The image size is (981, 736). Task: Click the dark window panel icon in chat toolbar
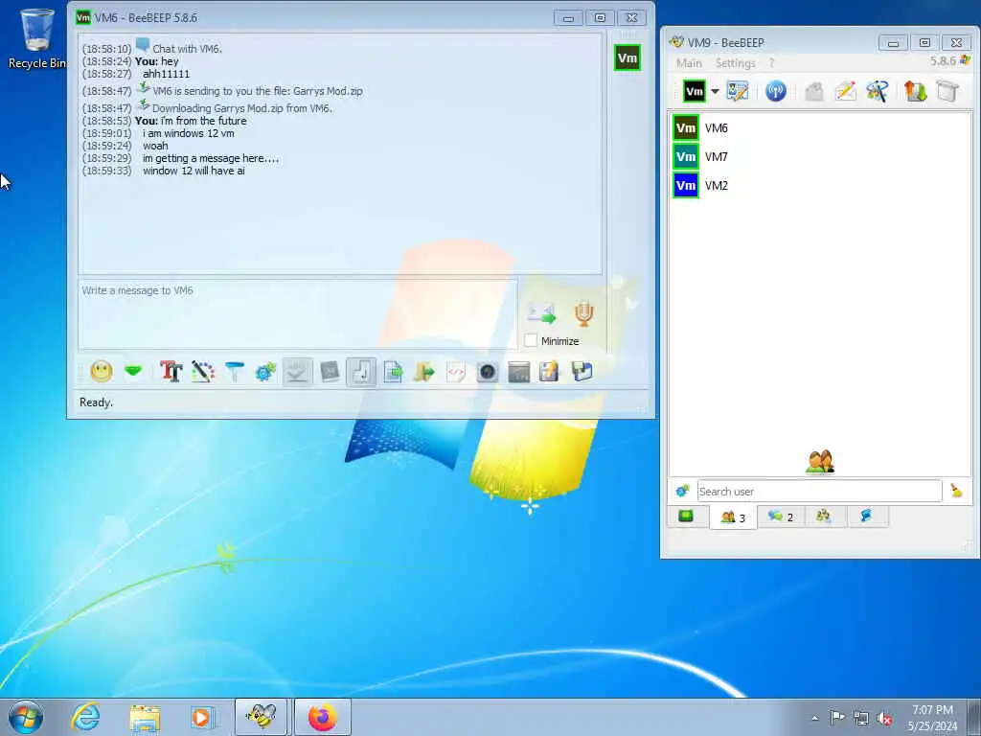pos(518,372)
